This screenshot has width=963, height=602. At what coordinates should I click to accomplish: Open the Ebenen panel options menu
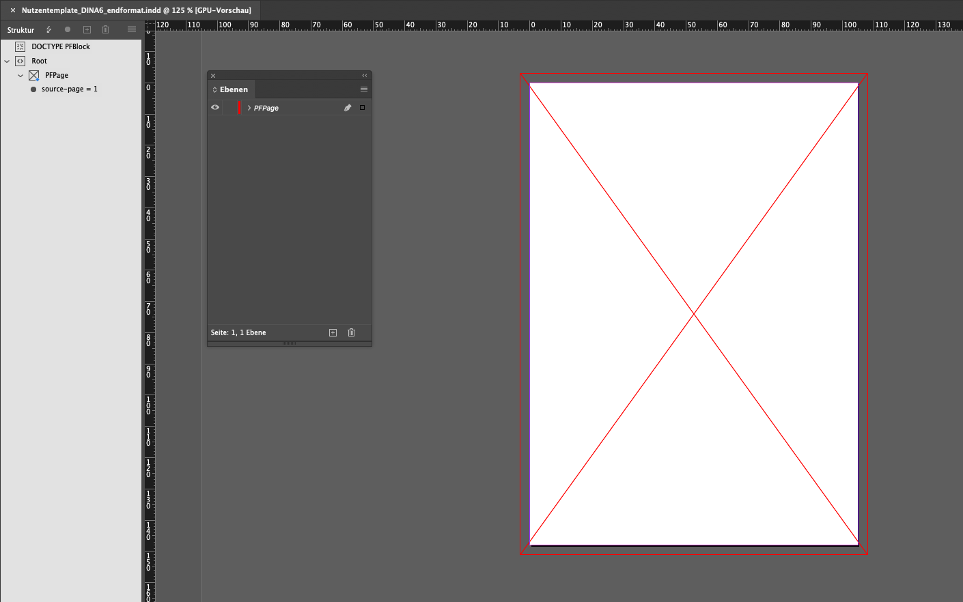click(363, 89)
